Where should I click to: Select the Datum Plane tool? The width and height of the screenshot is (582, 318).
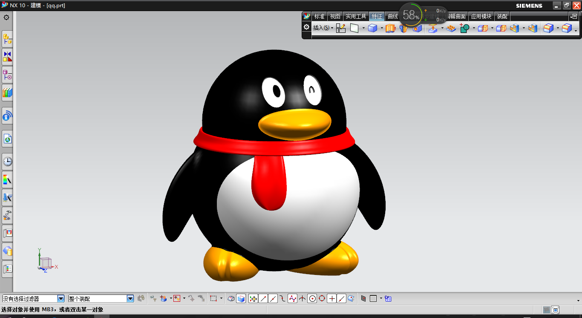[x=354, y=28]
